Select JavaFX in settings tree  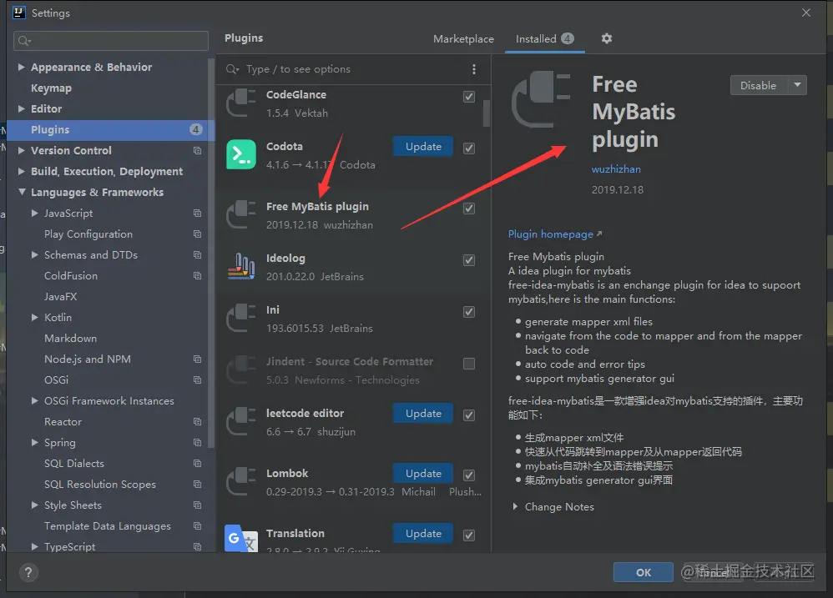[60, 297]
